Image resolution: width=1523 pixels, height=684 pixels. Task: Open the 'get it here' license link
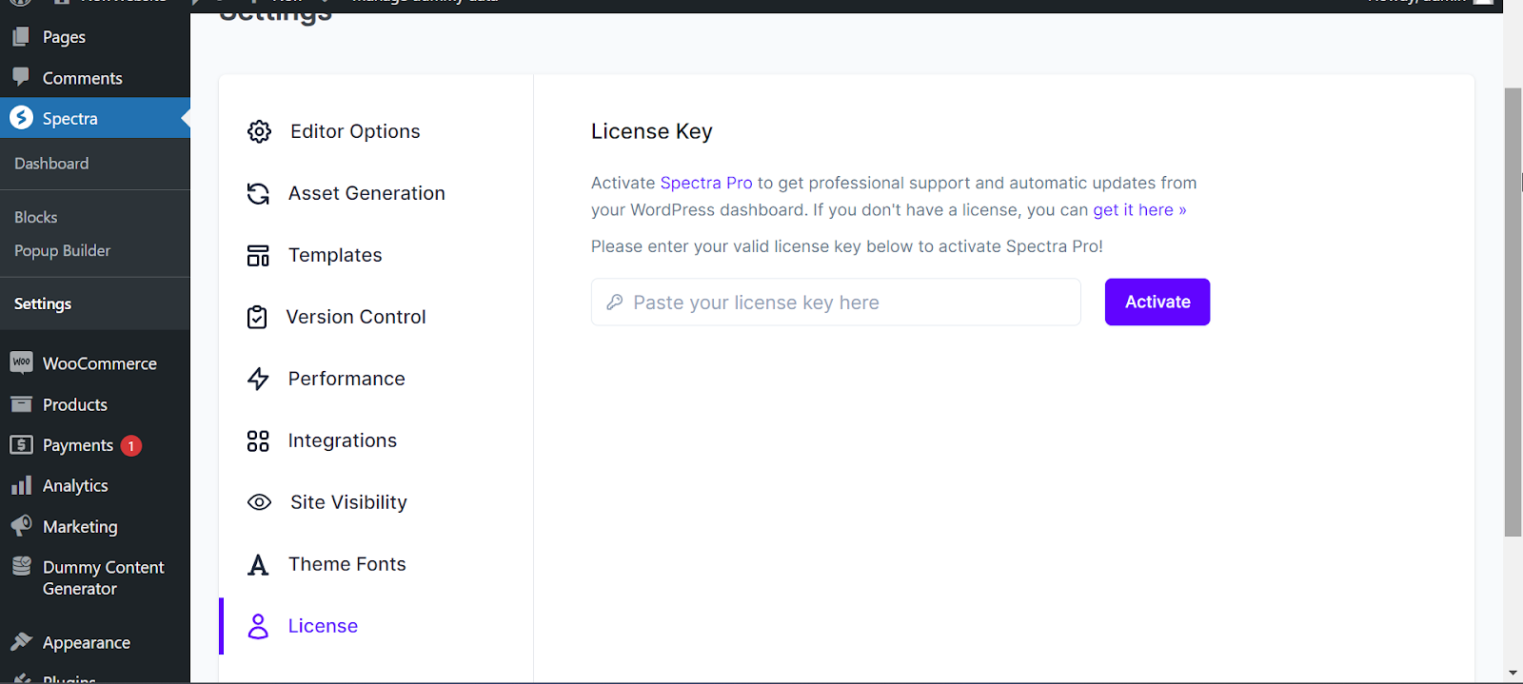[1138, 210]
